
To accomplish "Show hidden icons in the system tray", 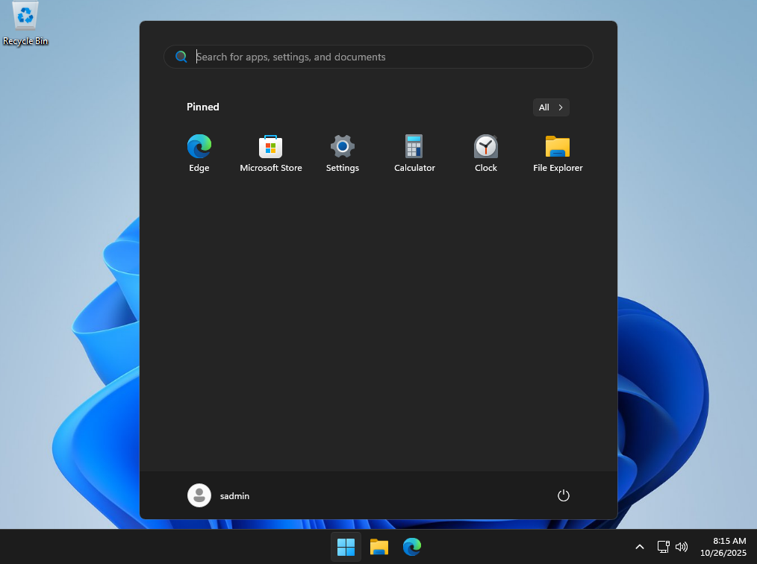I will [640, 547].
